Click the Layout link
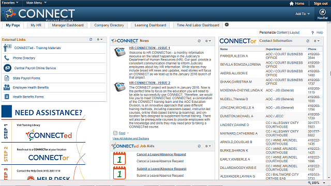This screenshot has height=186, width=331. [x=295, y=33]
